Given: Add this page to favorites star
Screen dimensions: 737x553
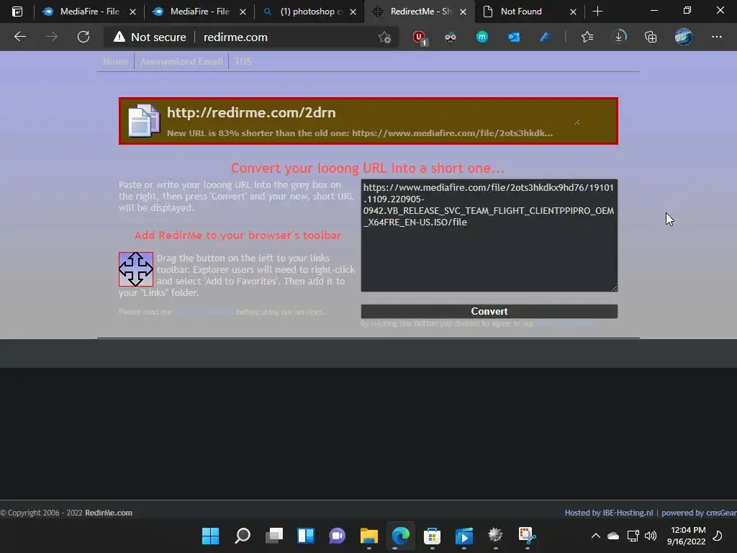Looking at the screenshot, I should click(x=384, y=37).
